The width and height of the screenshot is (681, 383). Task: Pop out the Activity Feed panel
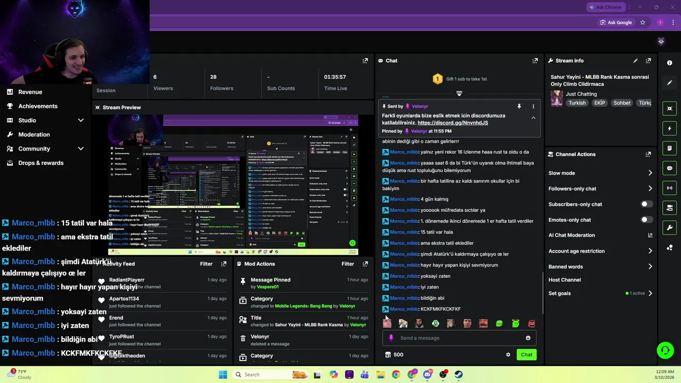tap(223, 264)
